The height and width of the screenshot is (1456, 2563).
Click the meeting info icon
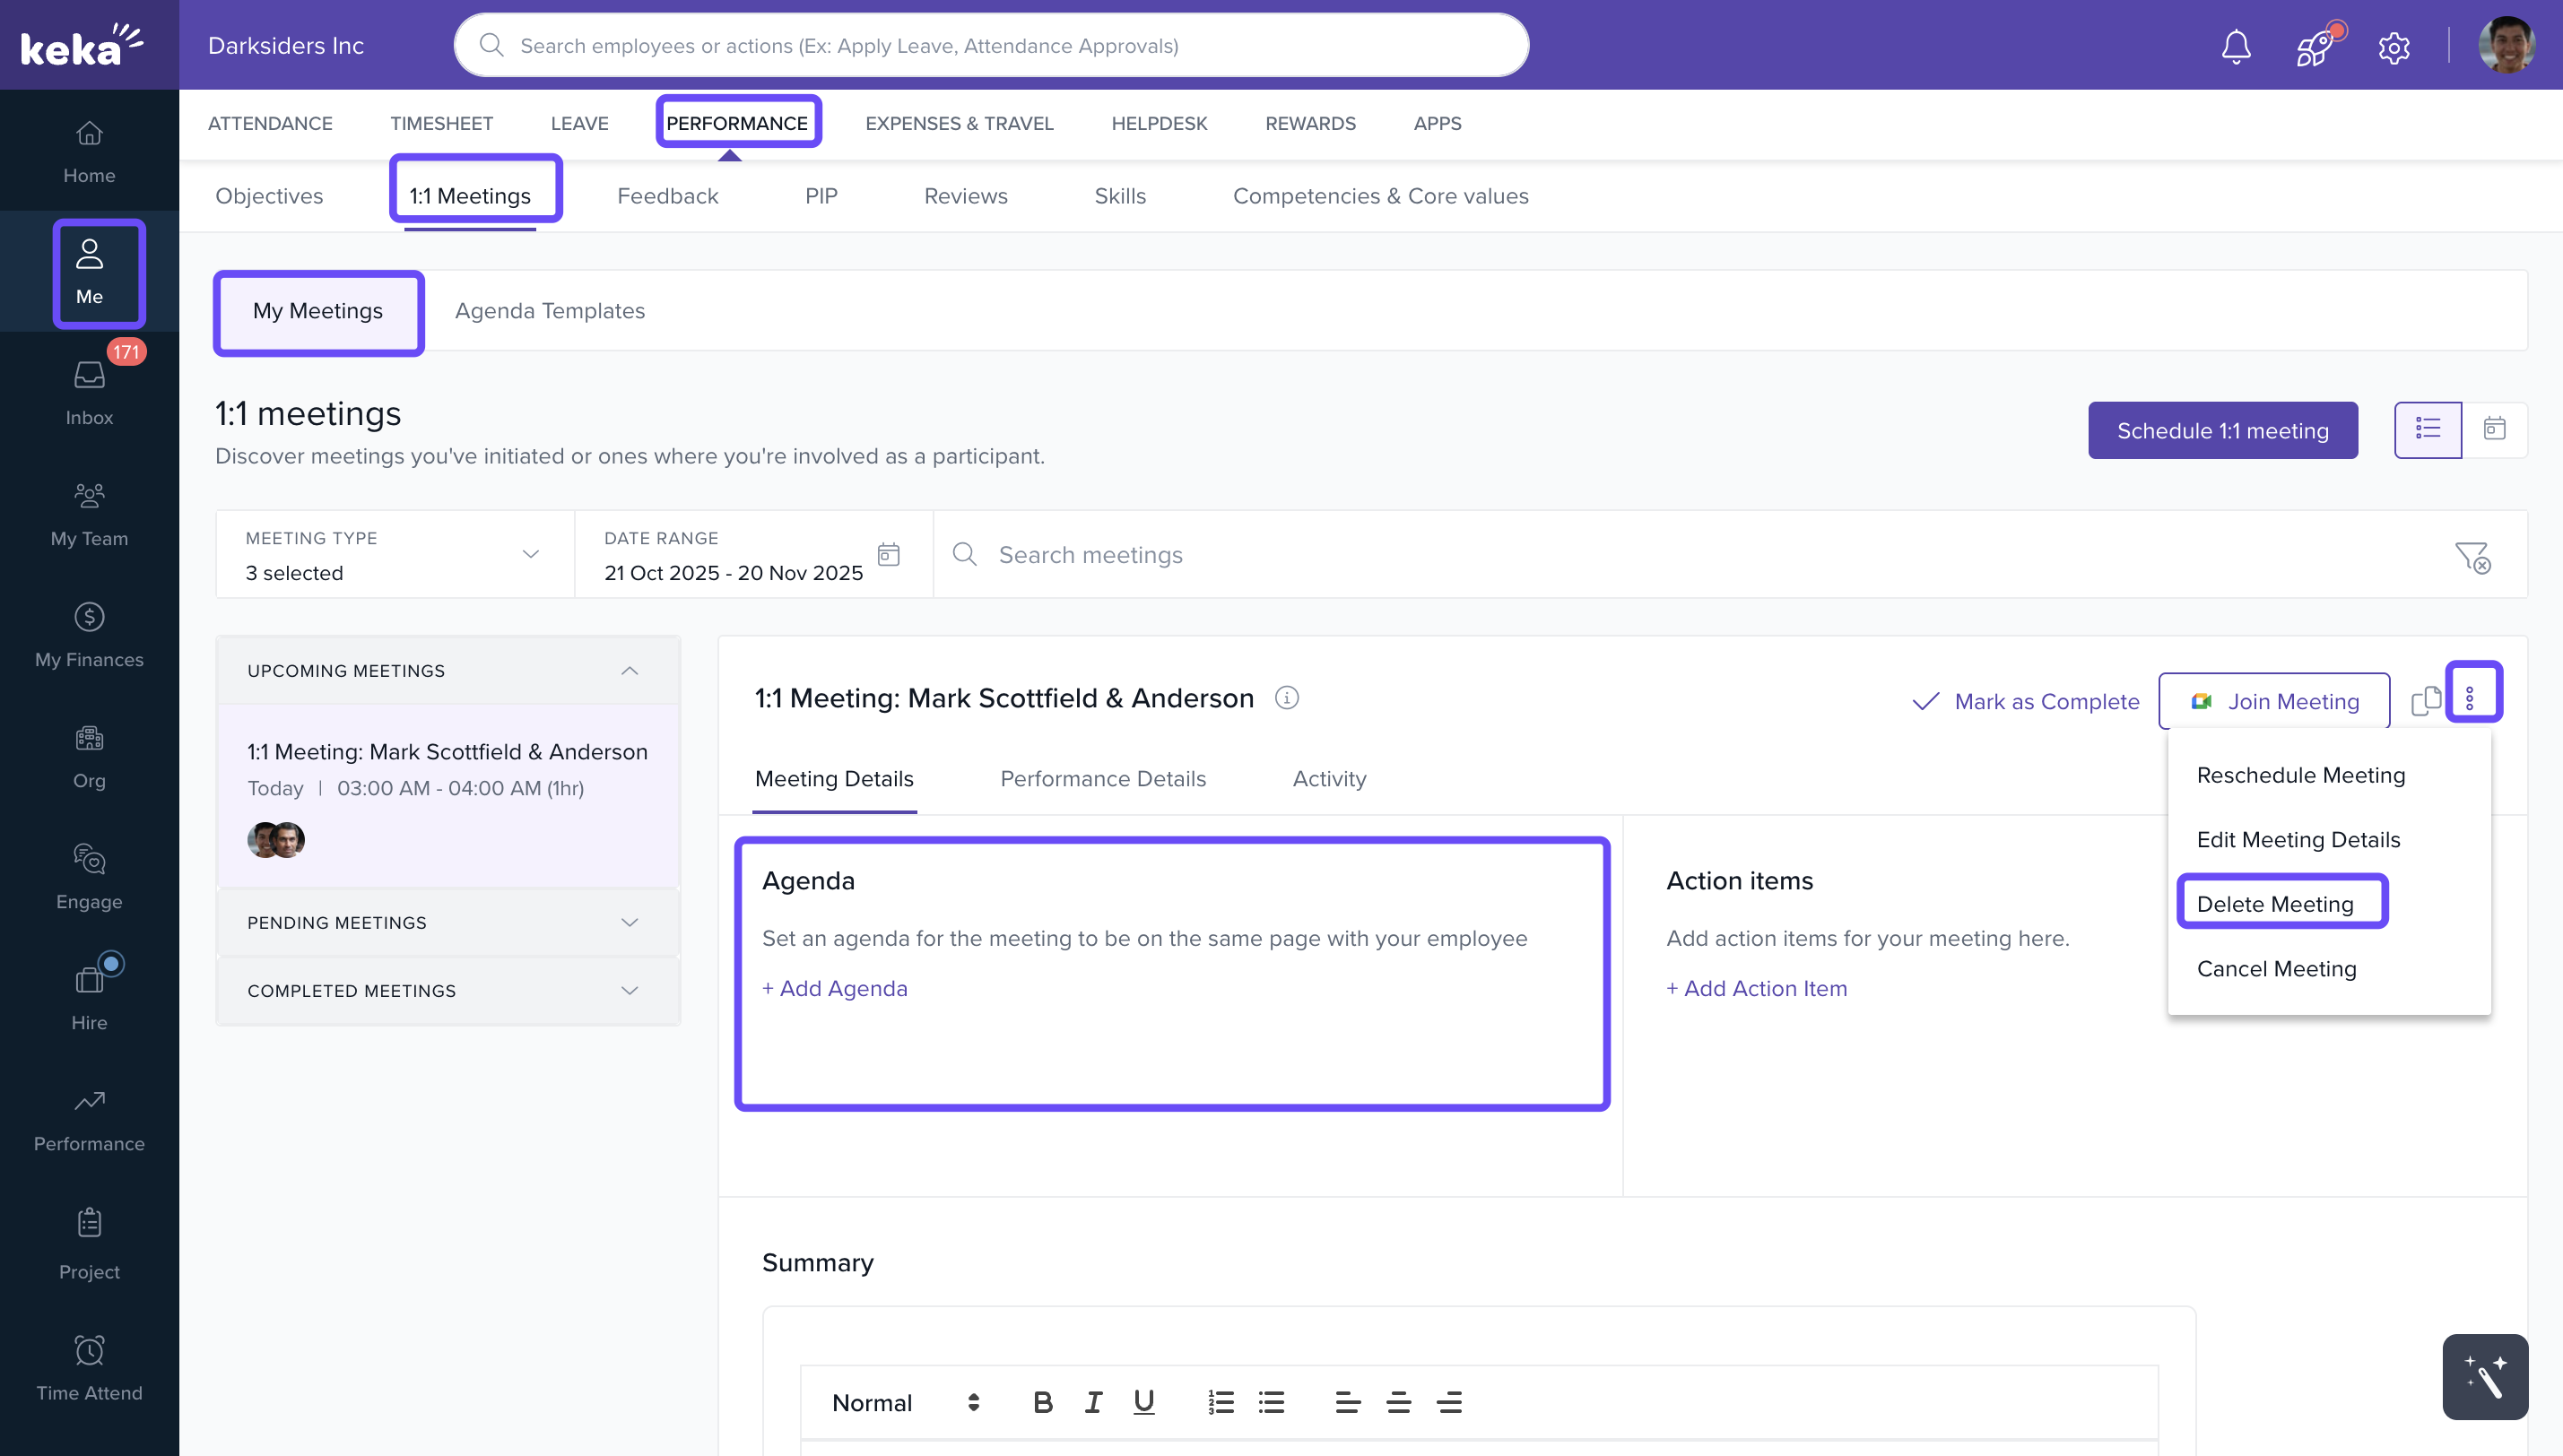pos(1287,698)
